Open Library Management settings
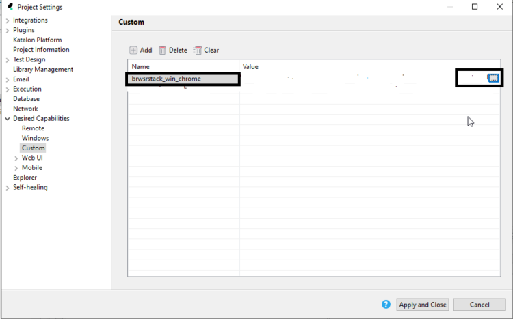Screen dimensions: 513x319 [43, 69]
